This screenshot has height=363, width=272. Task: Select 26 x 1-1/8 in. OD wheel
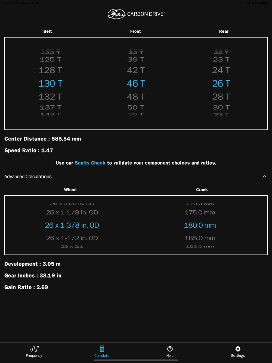(72, 212)
